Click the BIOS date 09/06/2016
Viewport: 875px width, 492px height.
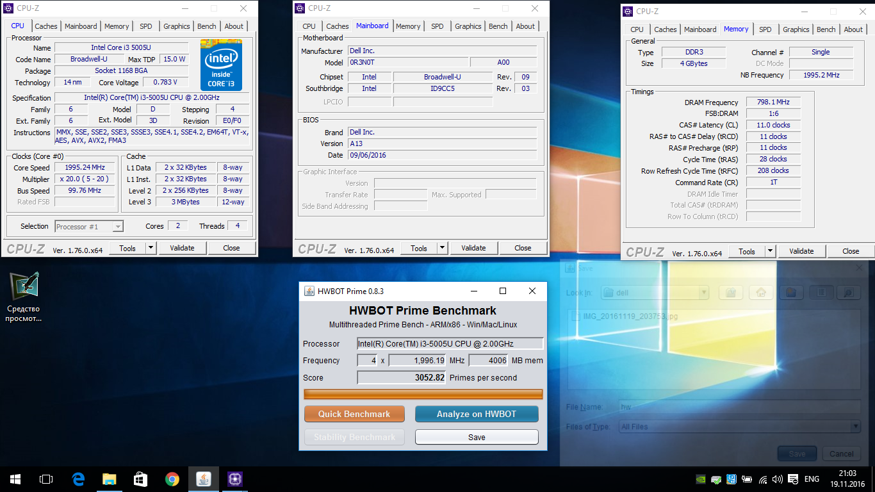pyautogui.click(x=442, y=155)
